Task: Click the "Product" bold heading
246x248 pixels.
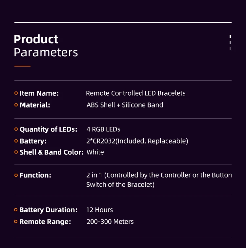Action: [36, 39]
